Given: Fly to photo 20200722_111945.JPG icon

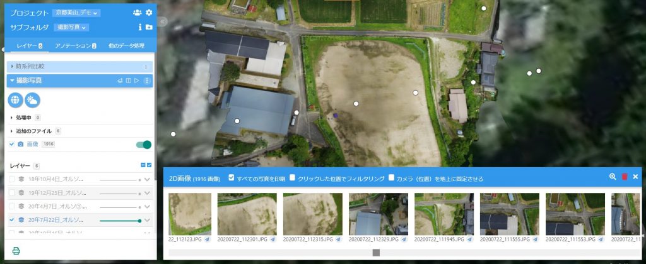Looking at the screenshot, I should 469,239.
